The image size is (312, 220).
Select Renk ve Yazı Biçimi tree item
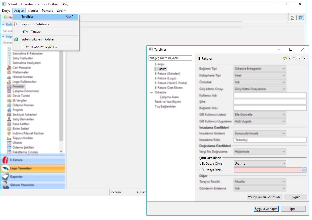coord(168,102)
